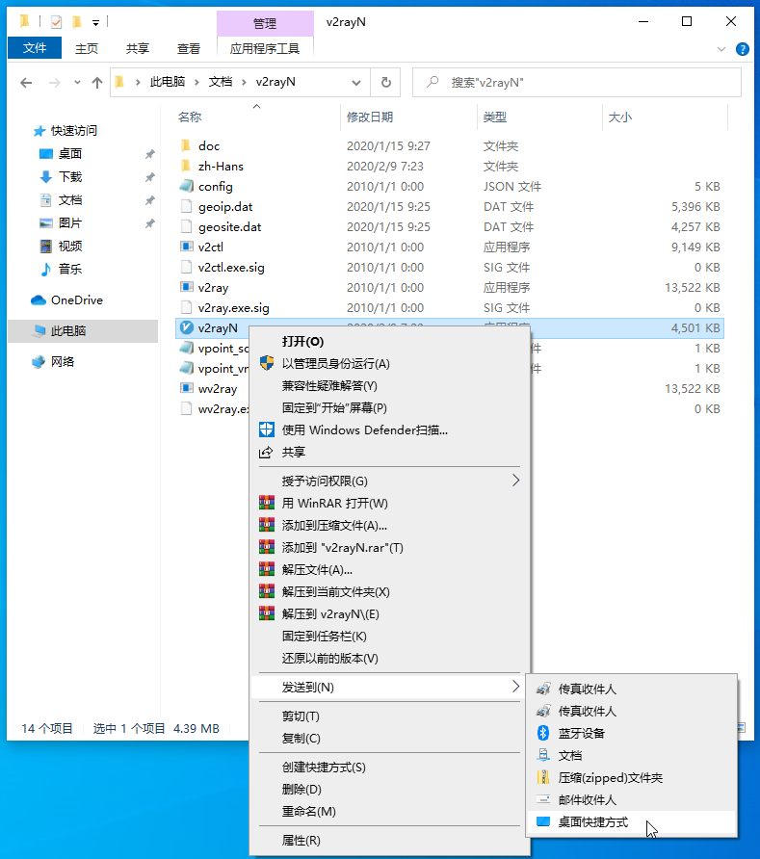Click the Up one level arrow
Image resolution: width=760 pixels, height=859 pixels.
[97, 83]
